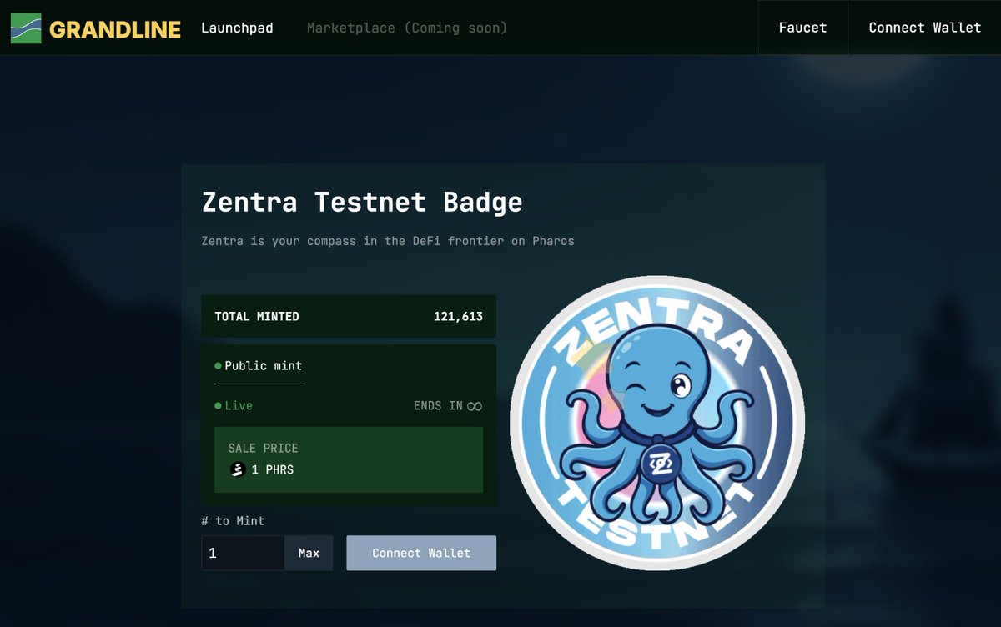1001x627 pixels.
Task: Click Connect Wallet in the header
Action: coord(924,28)
